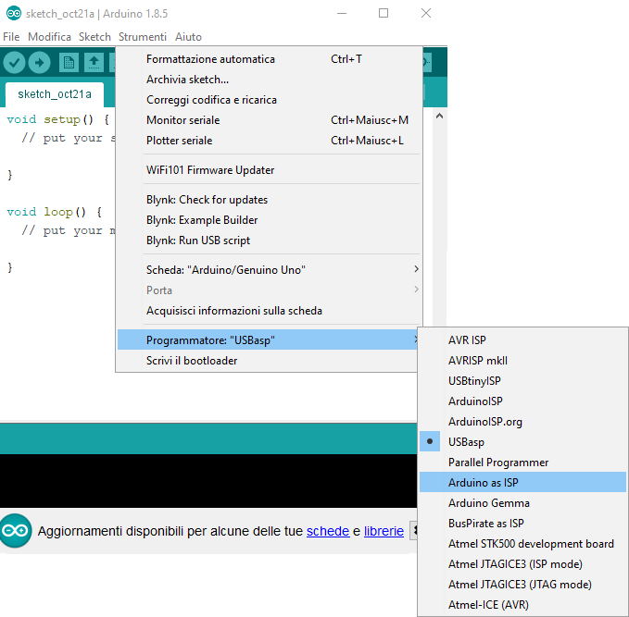629x617 pixels.
Task: Launch WiFi101 Firmware Updater
Action: click(x=269, y=170)
